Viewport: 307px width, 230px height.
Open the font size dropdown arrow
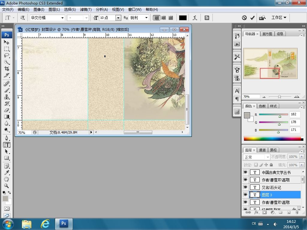click(x=118, y=18)
